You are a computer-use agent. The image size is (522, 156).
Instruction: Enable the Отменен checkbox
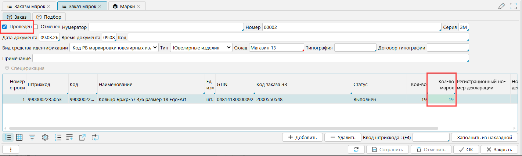(x=36, y=27)
